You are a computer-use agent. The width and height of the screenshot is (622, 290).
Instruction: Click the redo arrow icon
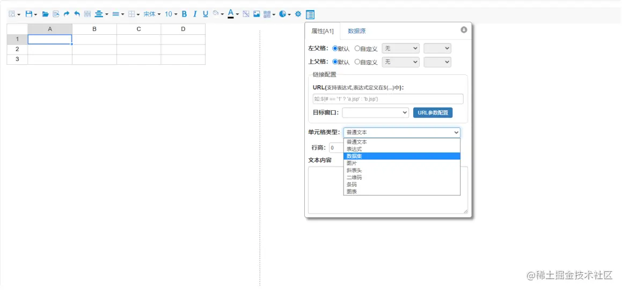[66, 14]
